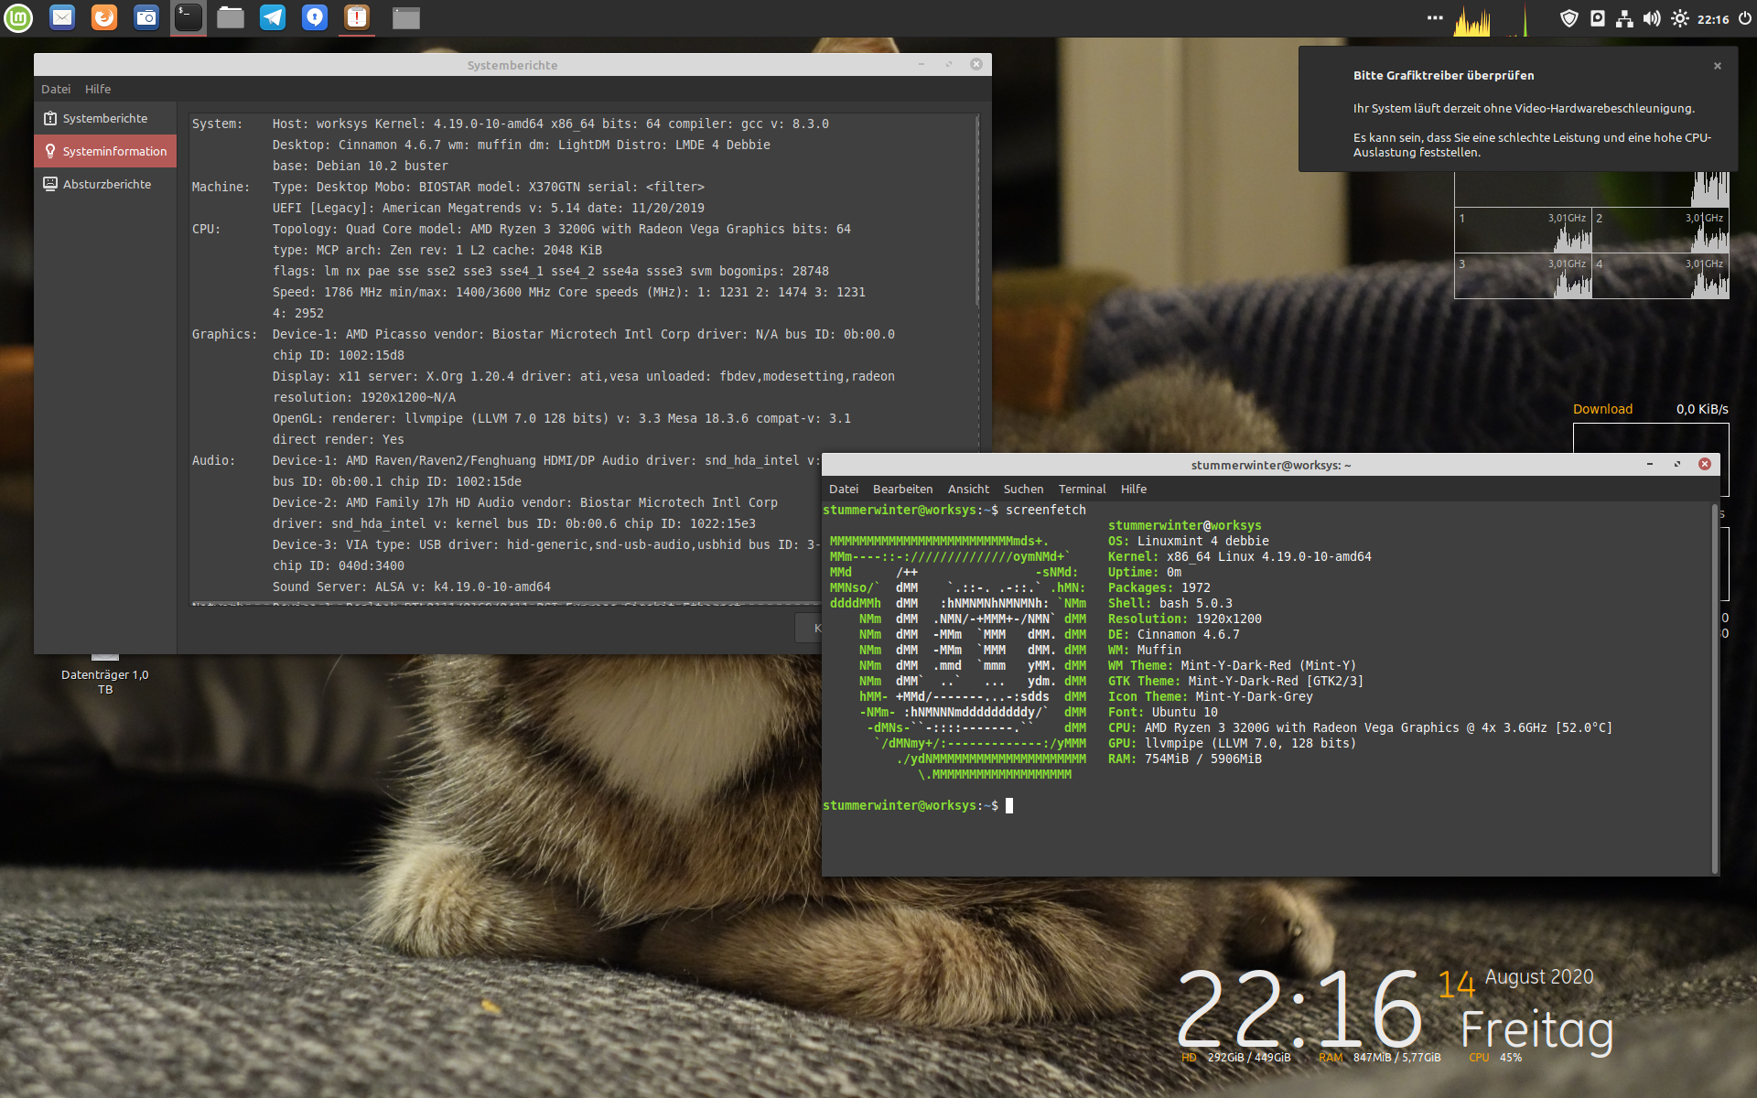Launch the Firefox browser from panel
This screenshot has width=1757, height=1098.
click(104, 17)
